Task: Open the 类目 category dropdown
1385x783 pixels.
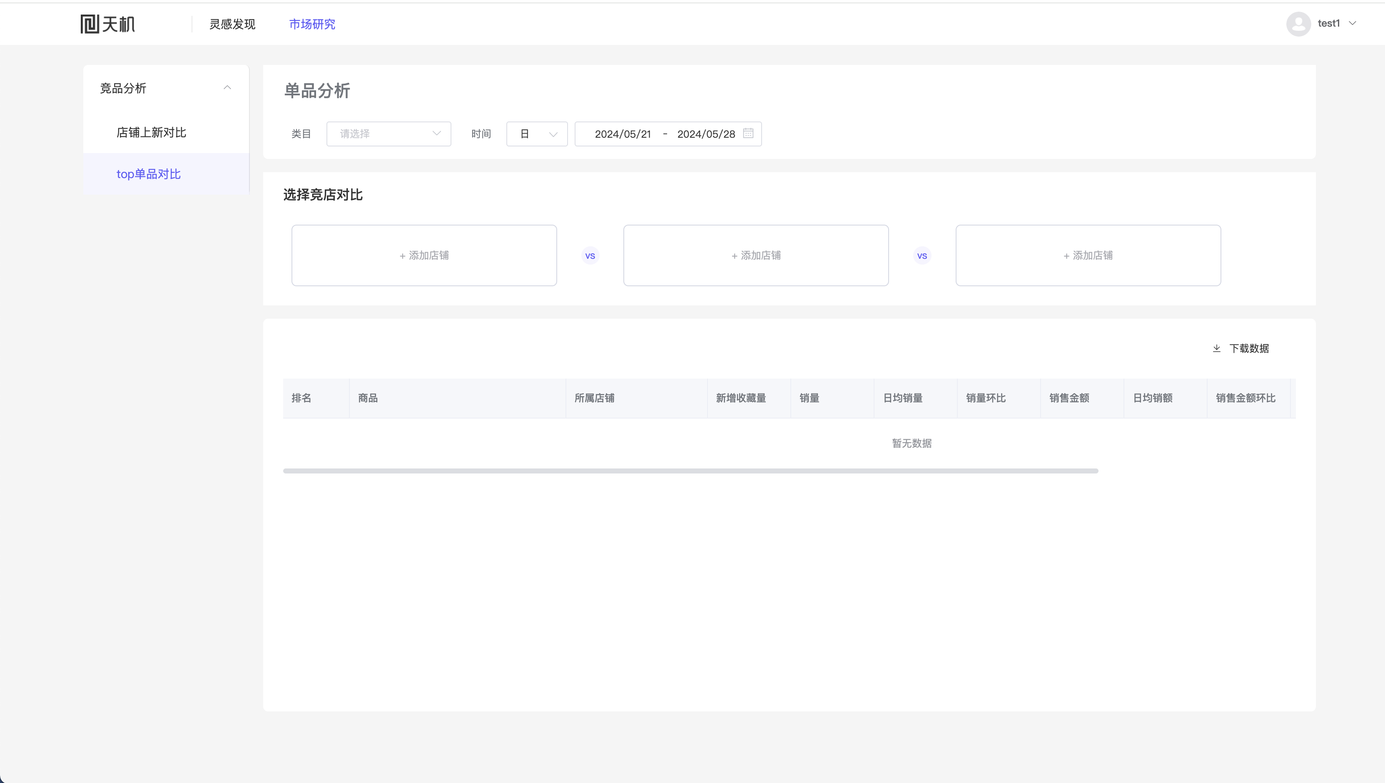Action: [389, 134]
